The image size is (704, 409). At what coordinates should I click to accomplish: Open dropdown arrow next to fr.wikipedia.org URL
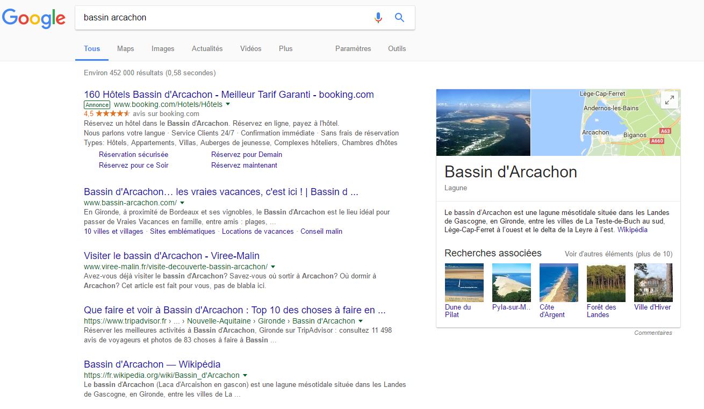(x=245, y=375)
